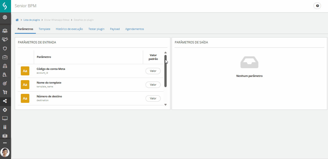Screen dimensions: 328x159
Task: Select the shopping cart icon
Action: click(x=5, y=92)
